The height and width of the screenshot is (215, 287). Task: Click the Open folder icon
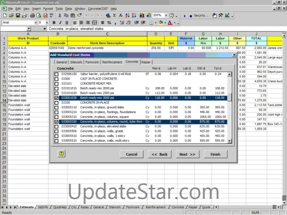[11, 15]
